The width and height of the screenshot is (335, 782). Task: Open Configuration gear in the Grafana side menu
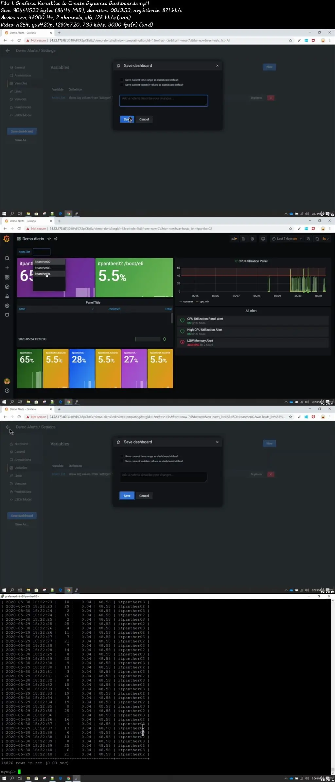click(7, 306)
